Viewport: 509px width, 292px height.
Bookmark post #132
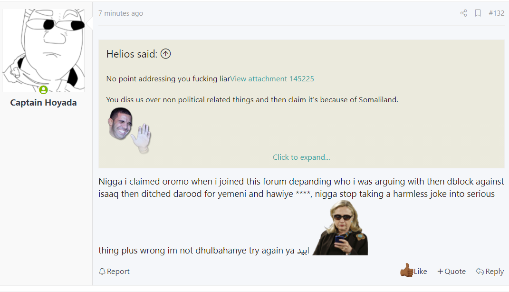tap(478, 13)
